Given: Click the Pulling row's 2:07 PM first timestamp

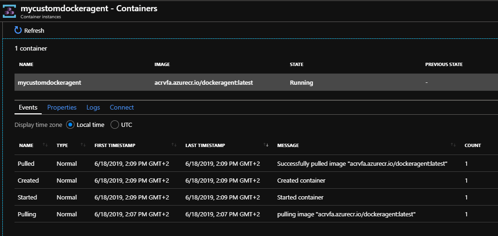Looking at the screenshot, I should [x=132, y=214].
